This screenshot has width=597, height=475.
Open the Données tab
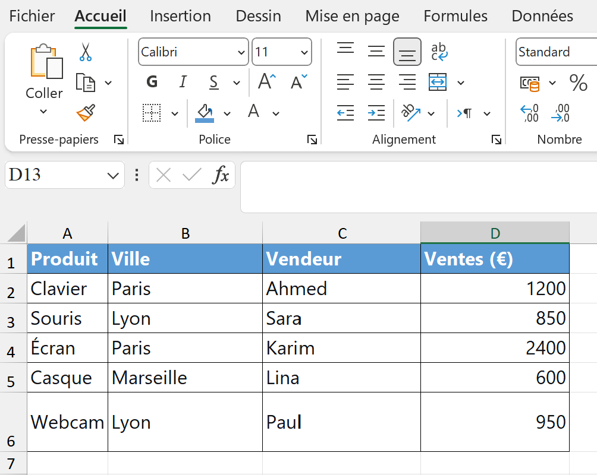(542, 17)
